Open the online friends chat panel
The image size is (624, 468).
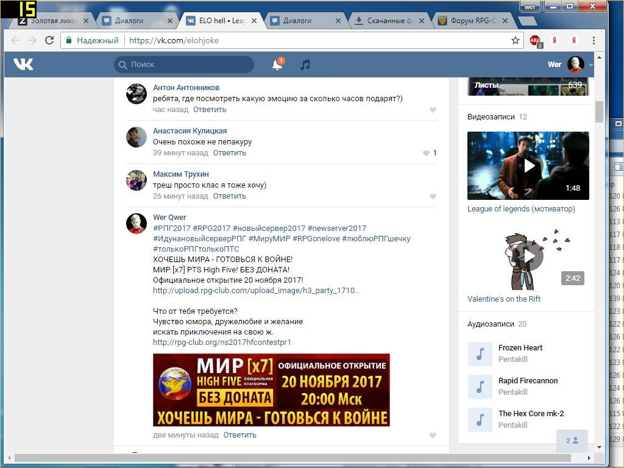572,441
